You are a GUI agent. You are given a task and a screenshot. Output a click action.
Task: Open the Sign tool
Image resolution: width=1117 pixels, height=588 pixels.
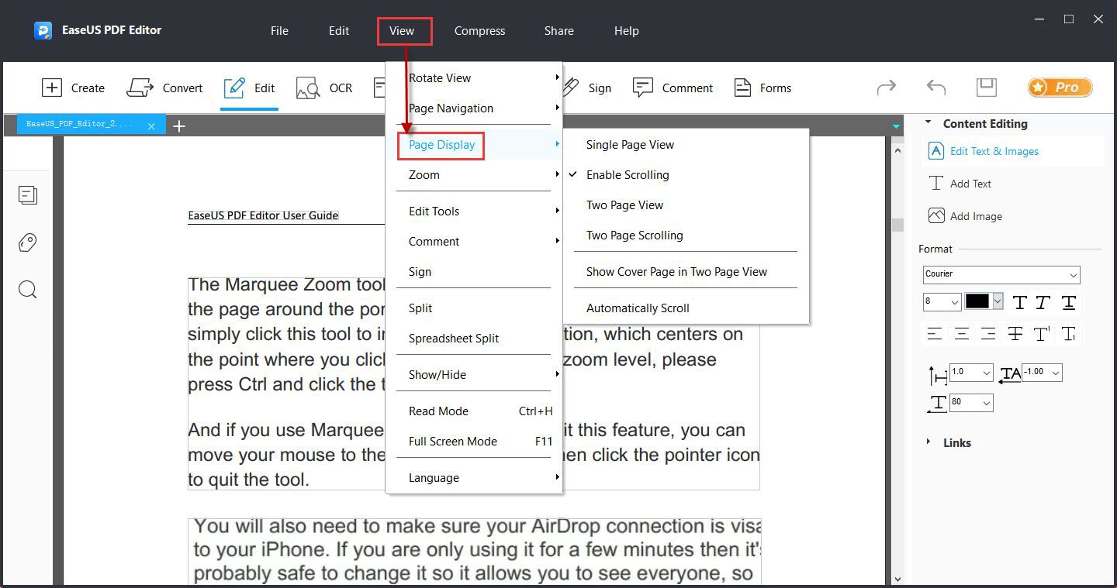[x=588, y=88]
